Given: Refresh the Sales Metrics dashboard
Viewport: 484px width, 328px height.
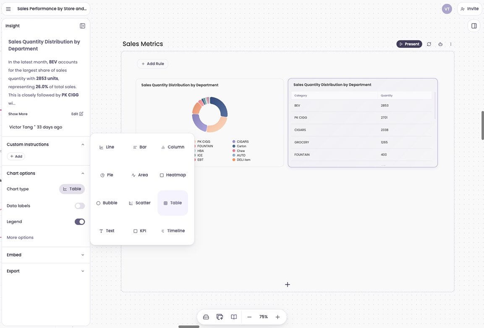Looking at the screenshot, I should (429, 44).
